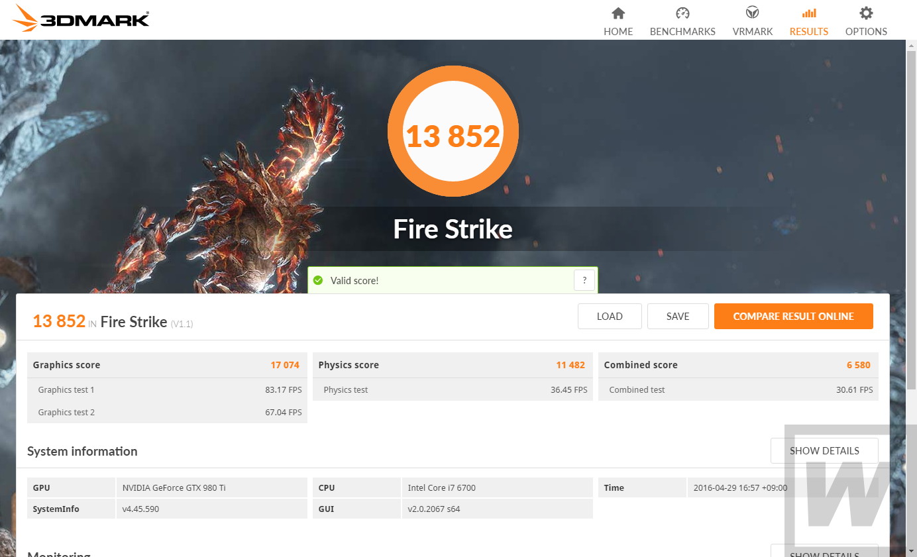Click the Graphics score value 17 074
The width and height of the screenshot is (917, 557).
click(x=285, y=365)
